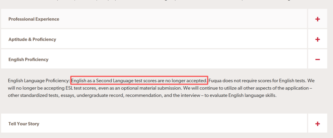Open the Tell Your Story heading
The image size is (333, 138).
coord(24,124)
